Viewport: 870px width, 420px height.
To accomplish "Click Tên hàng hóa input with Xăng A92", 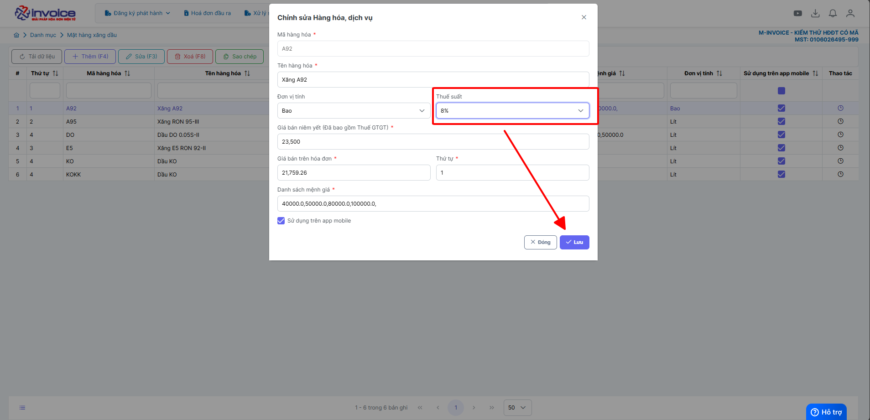I will (433, 80).
